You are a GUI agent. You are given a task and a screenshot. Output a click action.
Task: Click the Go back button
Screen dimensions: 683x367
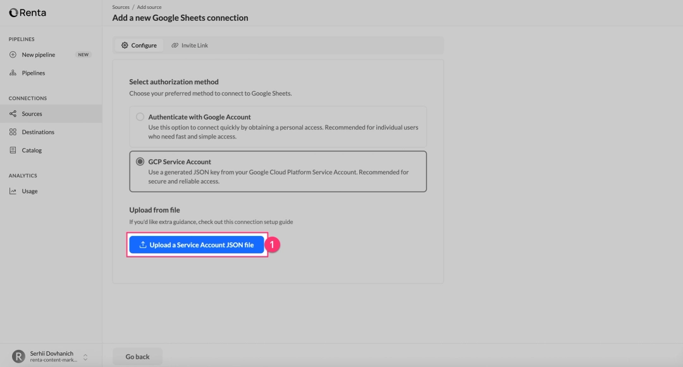click(x=137, y=356)
